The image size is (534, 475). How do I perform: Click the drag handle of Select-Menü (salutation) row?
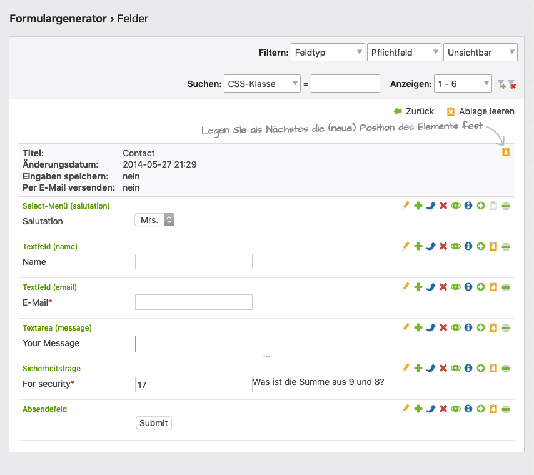pyautogui.click(x=506, y=206)
